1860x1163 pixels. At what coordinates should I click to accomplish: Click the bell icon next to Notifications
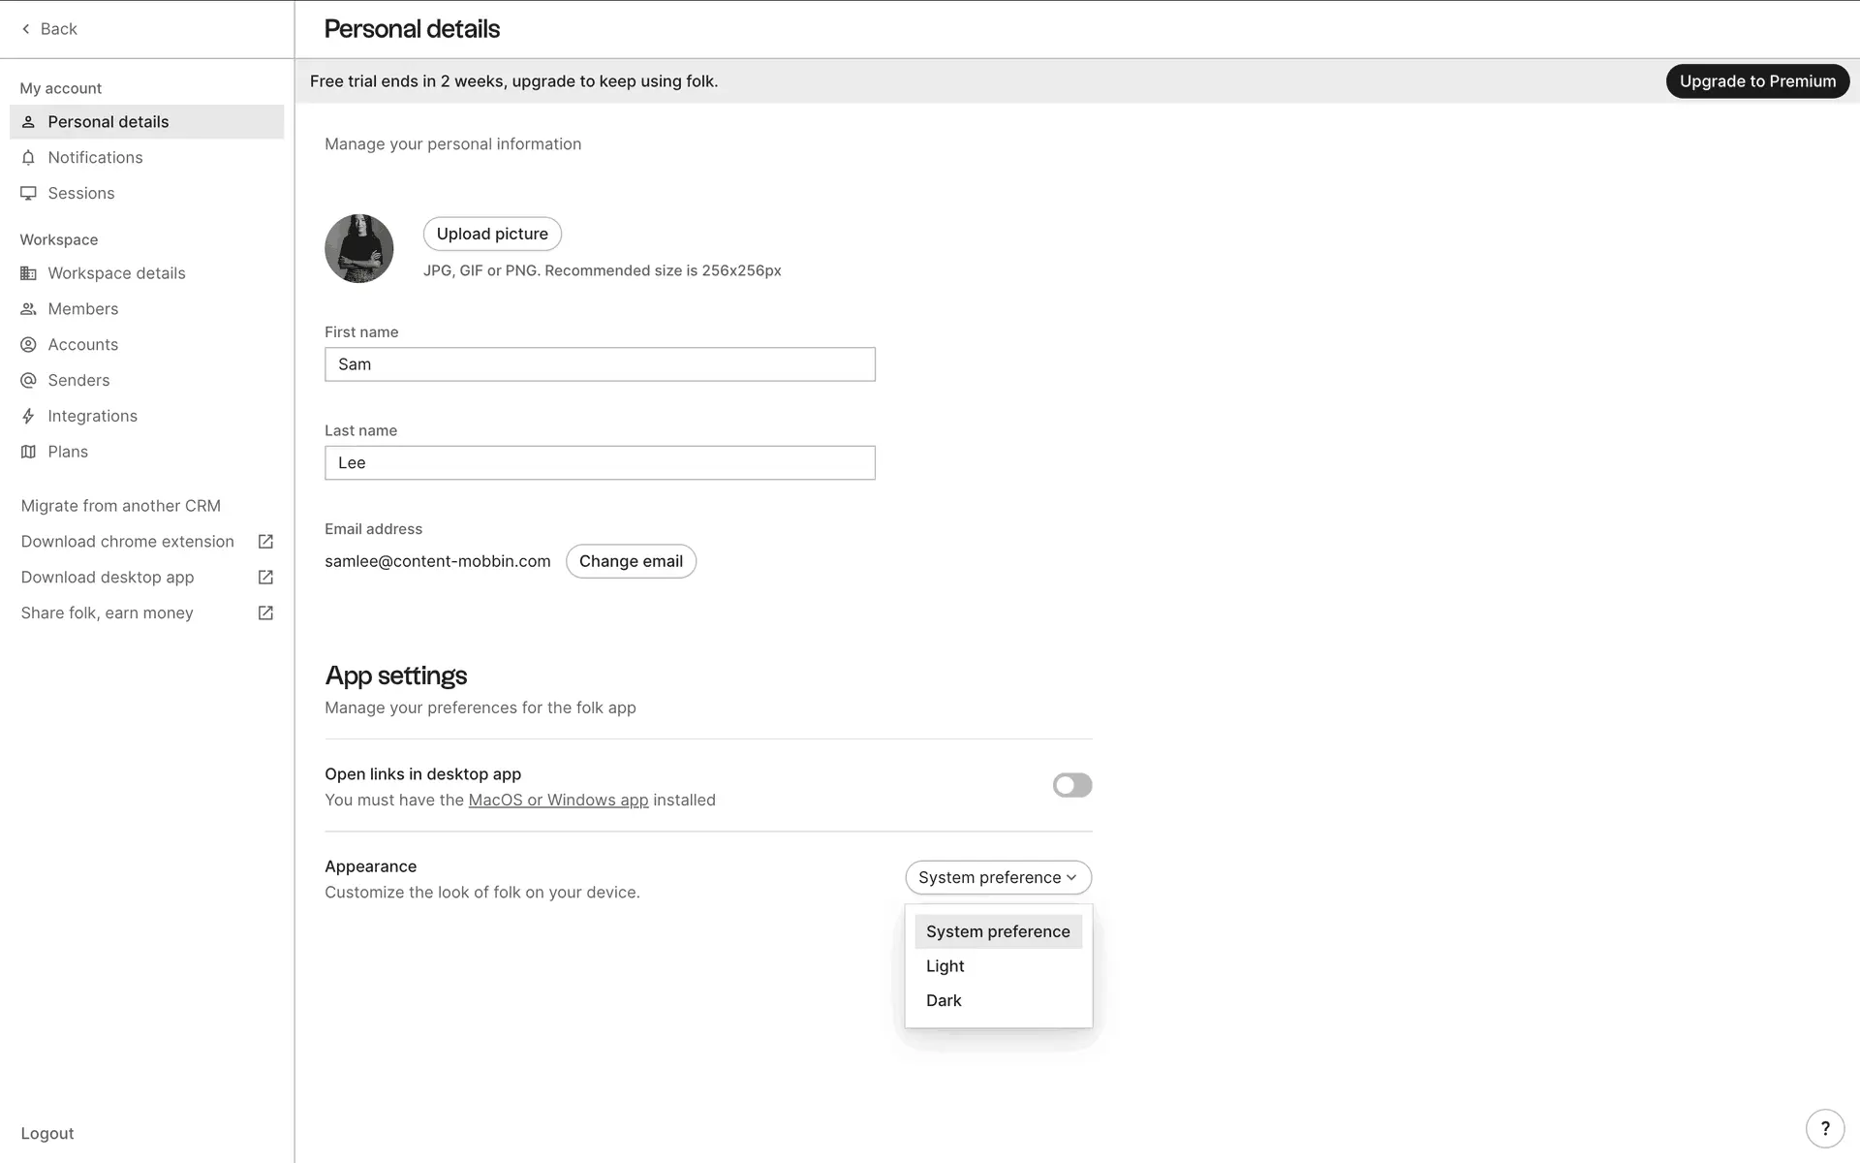coord(28,157)
